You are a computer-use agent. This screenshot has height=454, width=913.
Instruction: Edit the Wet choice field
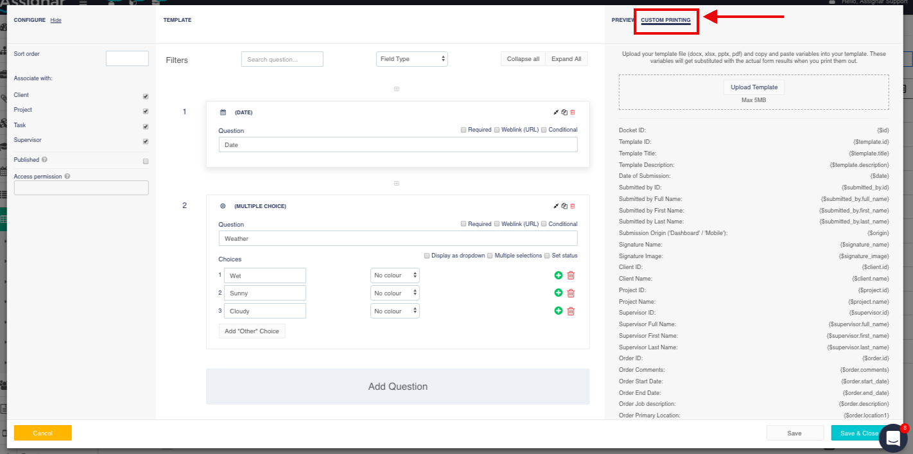click(265, 275)
